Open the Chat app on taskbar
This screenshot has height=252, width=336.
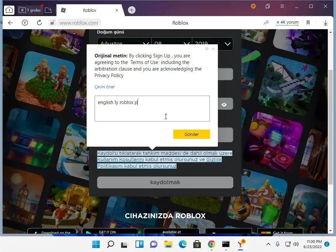(154, 244)
